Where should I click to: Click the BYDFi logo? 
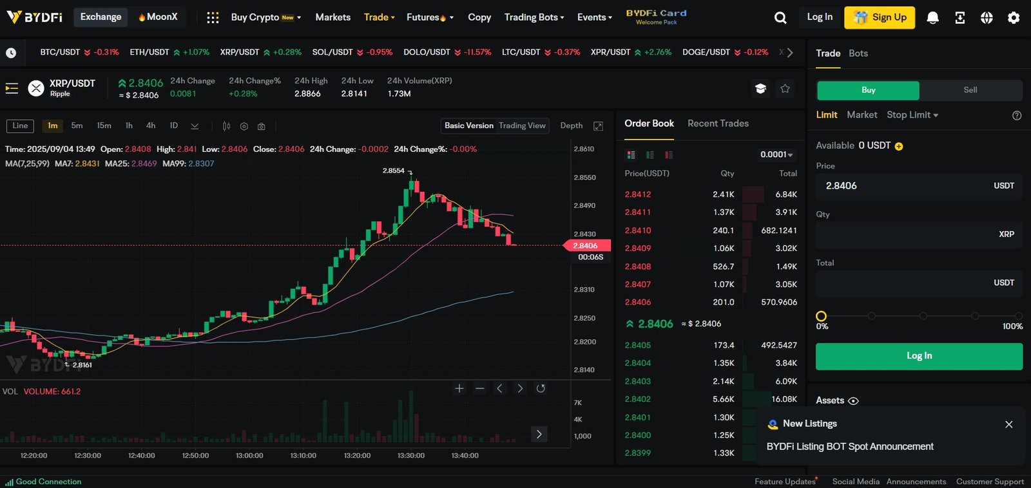(x=35, y=17)
